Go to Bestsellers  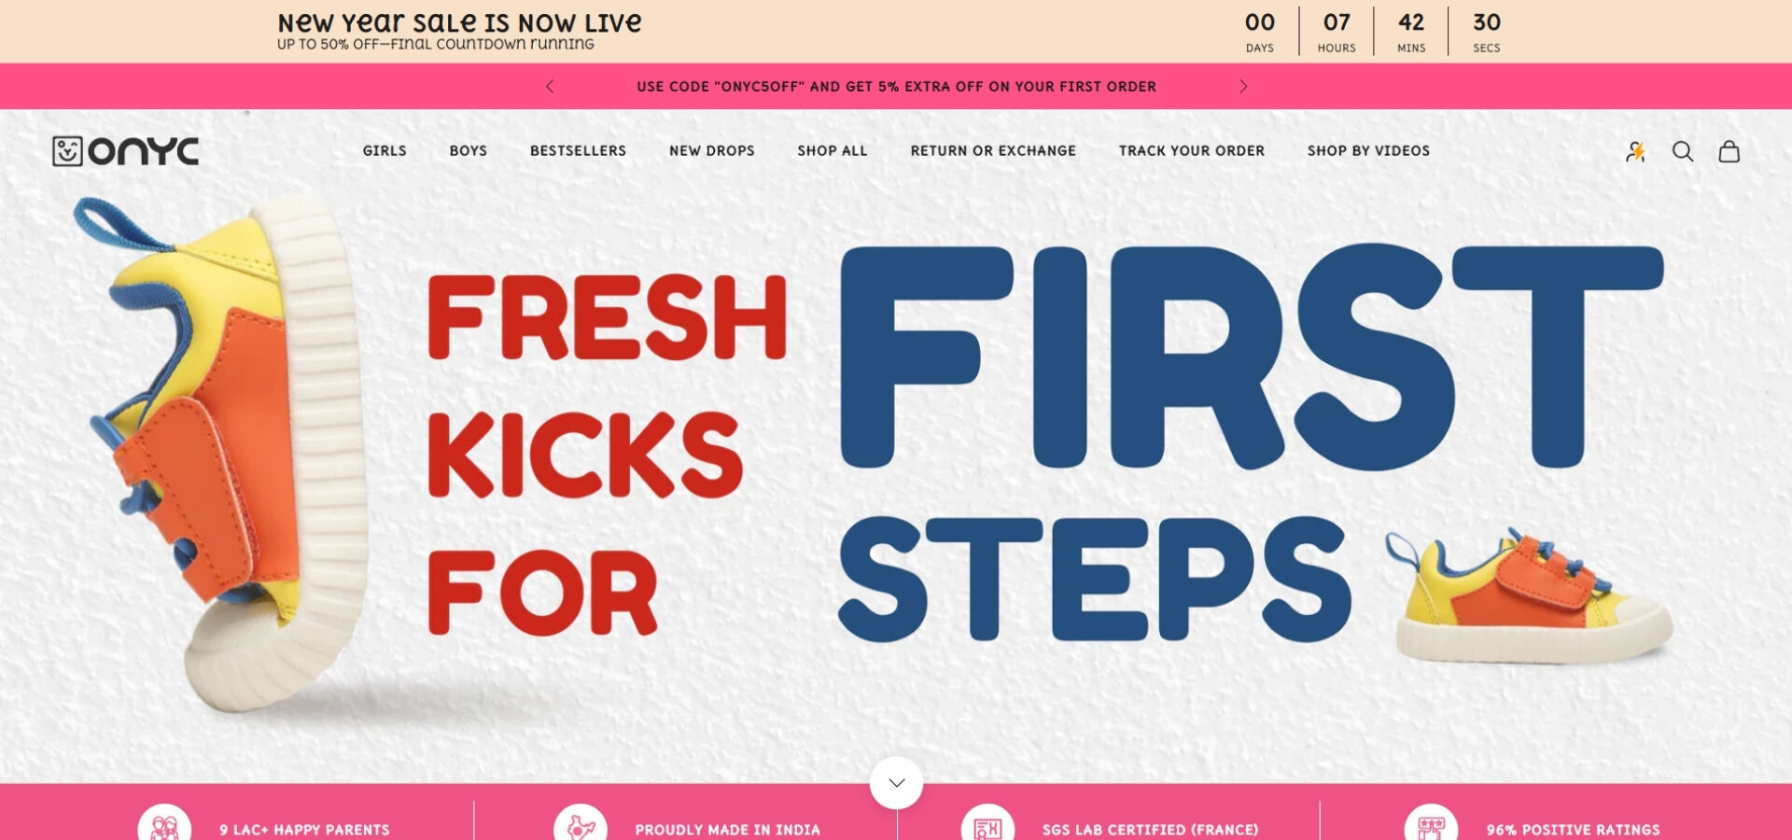(x=578, y=150)
